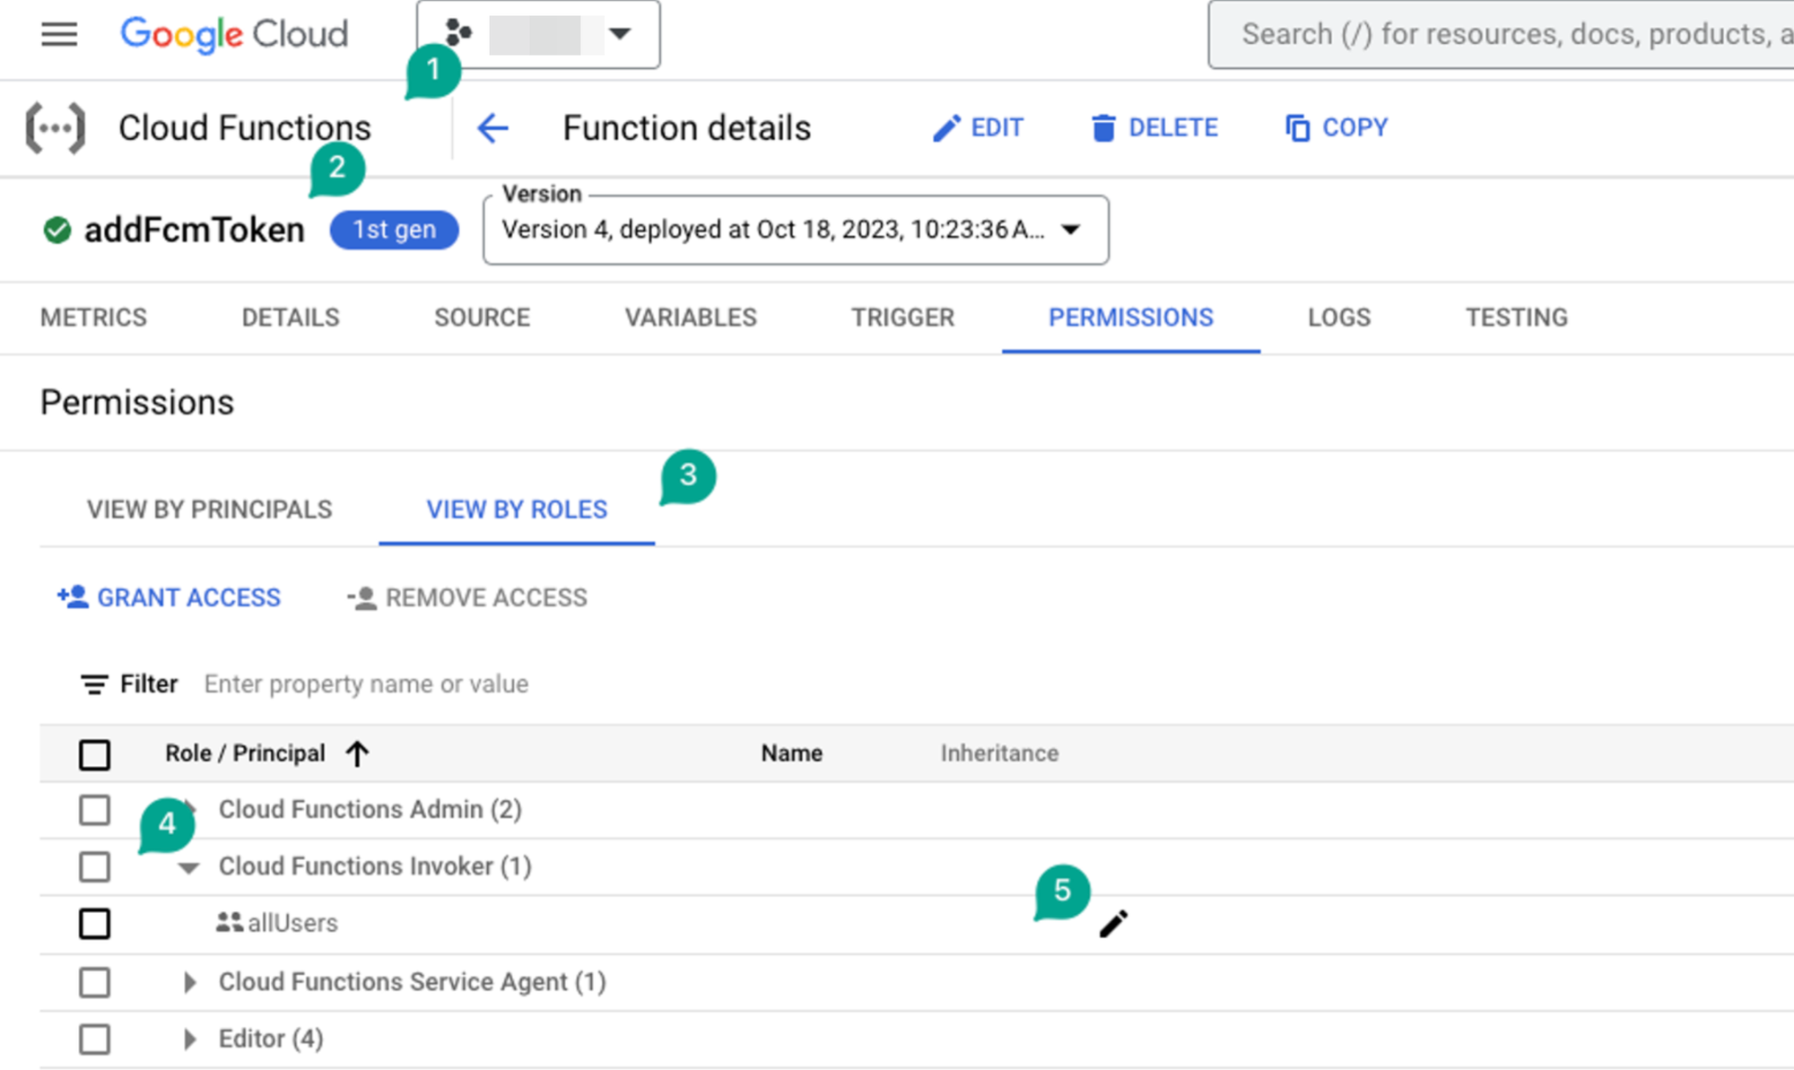Image resolution: width=1794 pixels, height=1070 pixels.
Task: Click the Editor (4) label
Action: point(271,1040)
